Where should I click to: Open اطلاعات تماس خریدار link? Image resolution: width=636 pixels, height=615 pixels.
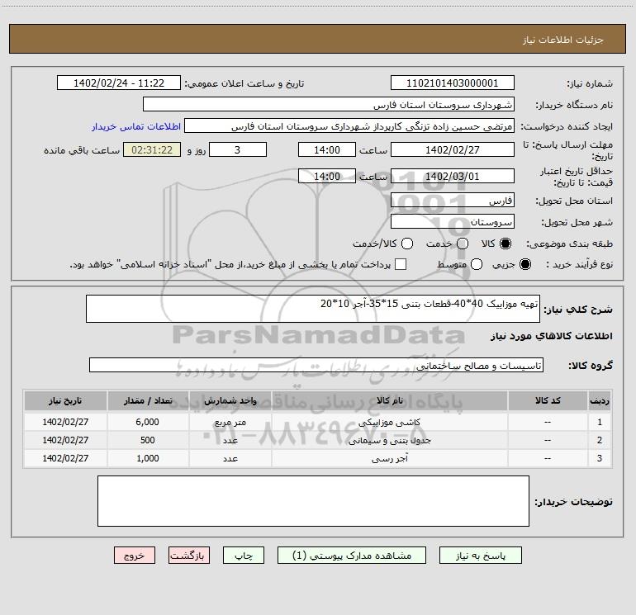coord(136,126)
